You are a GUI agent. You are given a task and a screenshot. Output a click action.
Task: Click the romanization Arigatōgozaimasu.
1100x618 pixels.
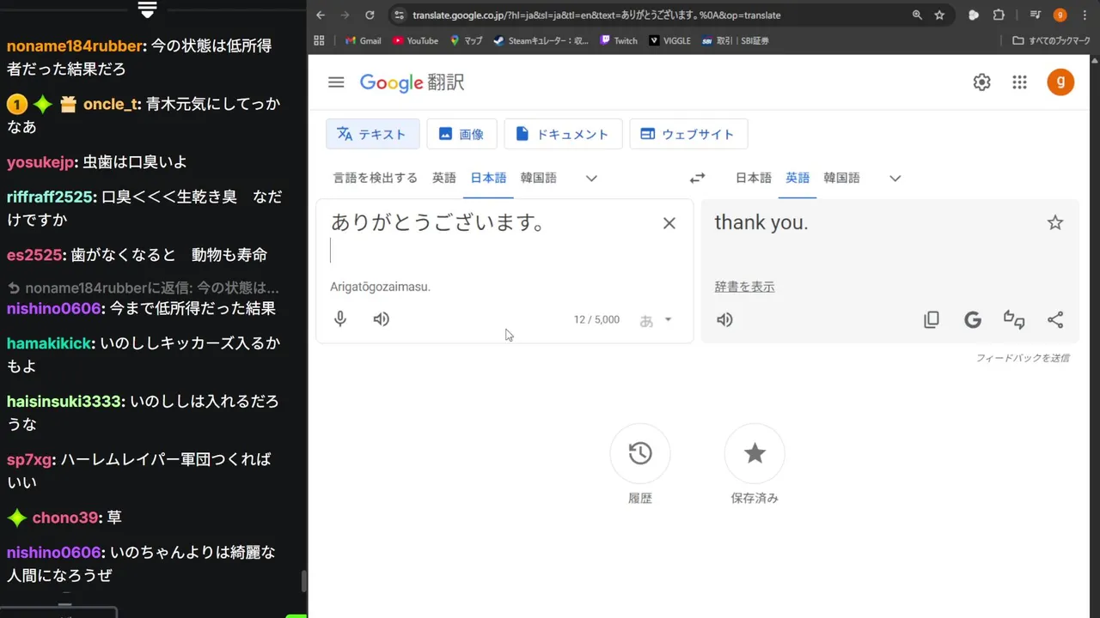(x=380, y=287)
